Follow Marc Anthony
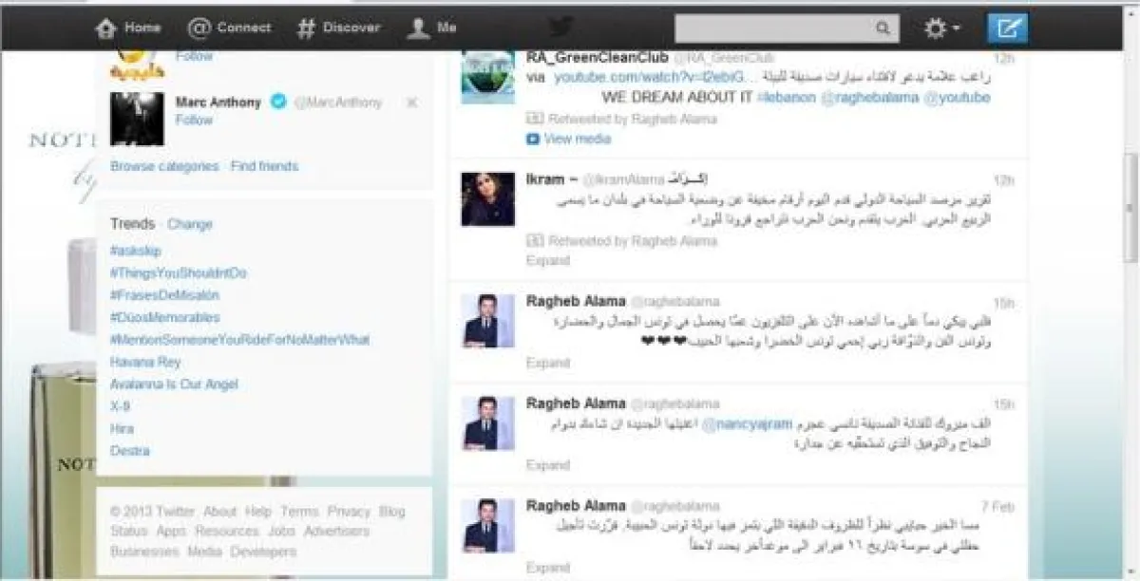Screen dimensions: 1140x581 [194, 121]
